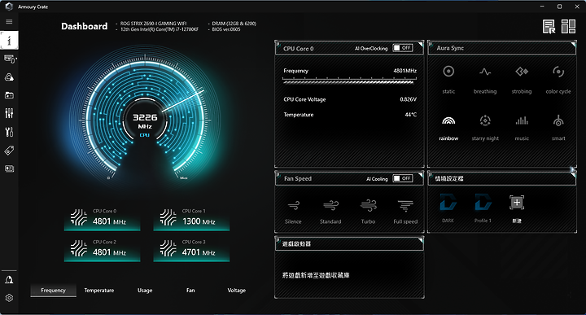The height and width of the screenshot is (315, 586).
Task: Select music Aura lighting effect
Action: (522, 128)
